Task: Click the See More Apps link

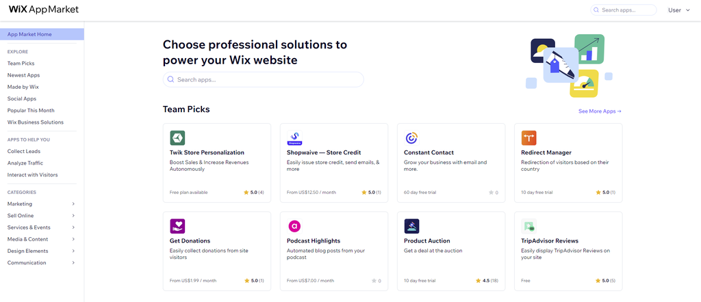Action: pyautogui.click(x=600, y=111)
